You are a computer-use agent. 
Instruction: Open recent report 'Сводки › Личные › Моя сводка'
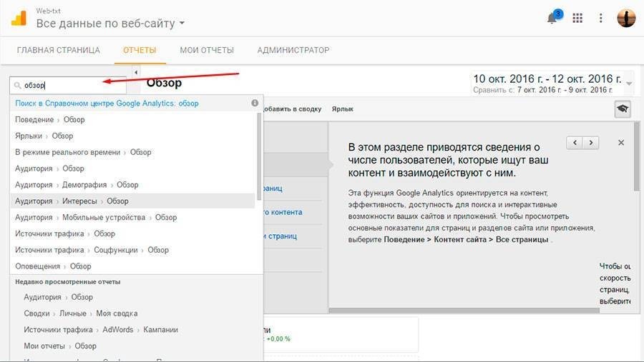coord(80,313)
